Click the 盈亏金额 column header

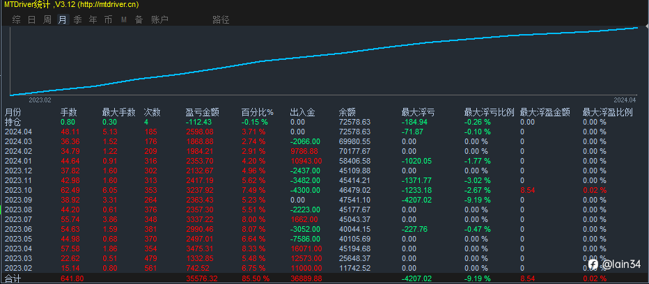pos(203,112)
